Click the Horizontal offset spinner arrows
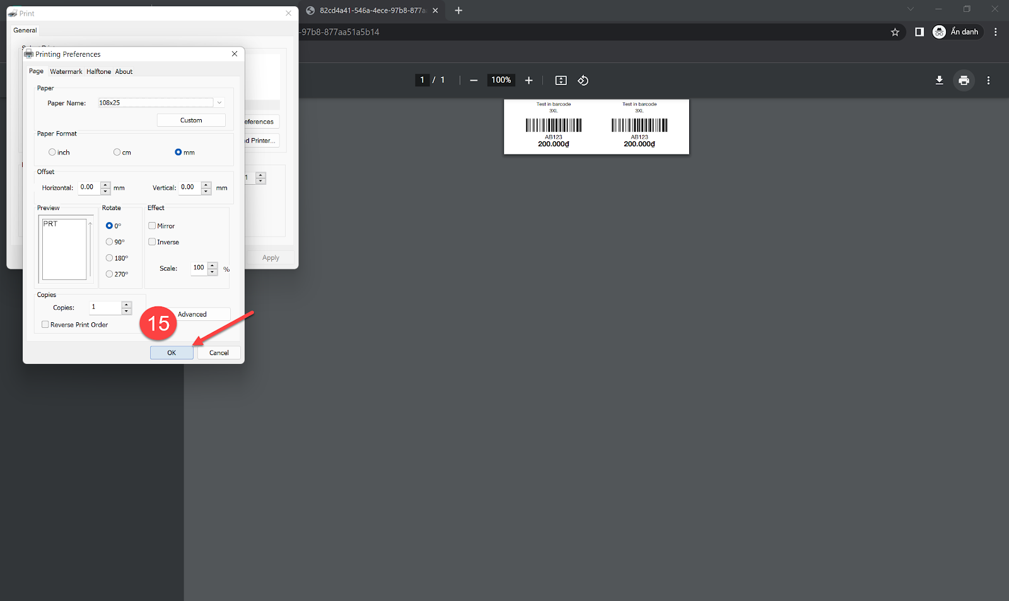Screen dimensions: 1009x601 pos(105,187)
